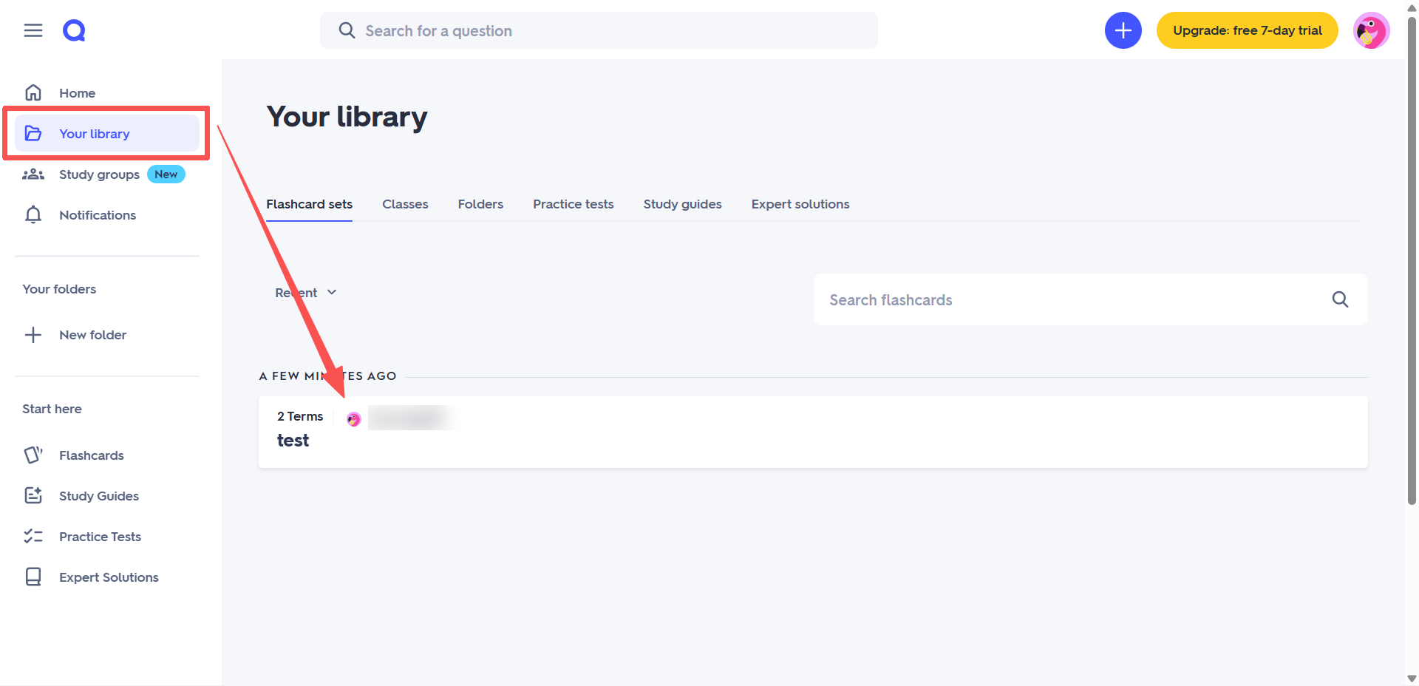Switch to the Practice tests tab
The width and height of the screenshot is (1419, 686).
(574, 204)
